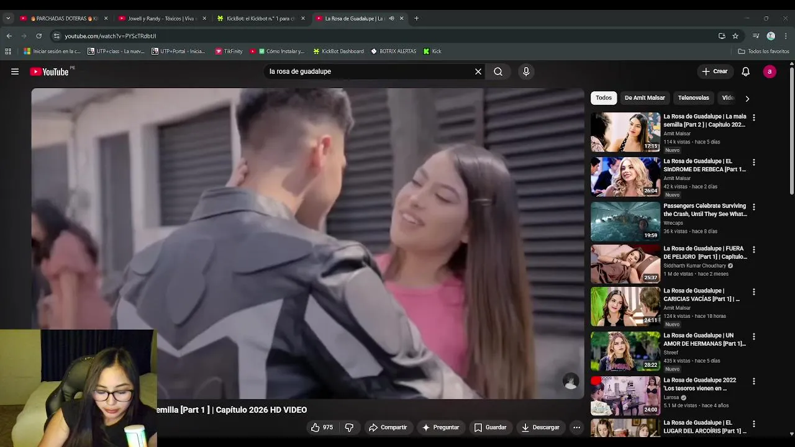This screenshot has width=795, height=447.
Task: Open the UN AMOR DE HERMANAS thumbnail
Action: (x=625, y=351)
